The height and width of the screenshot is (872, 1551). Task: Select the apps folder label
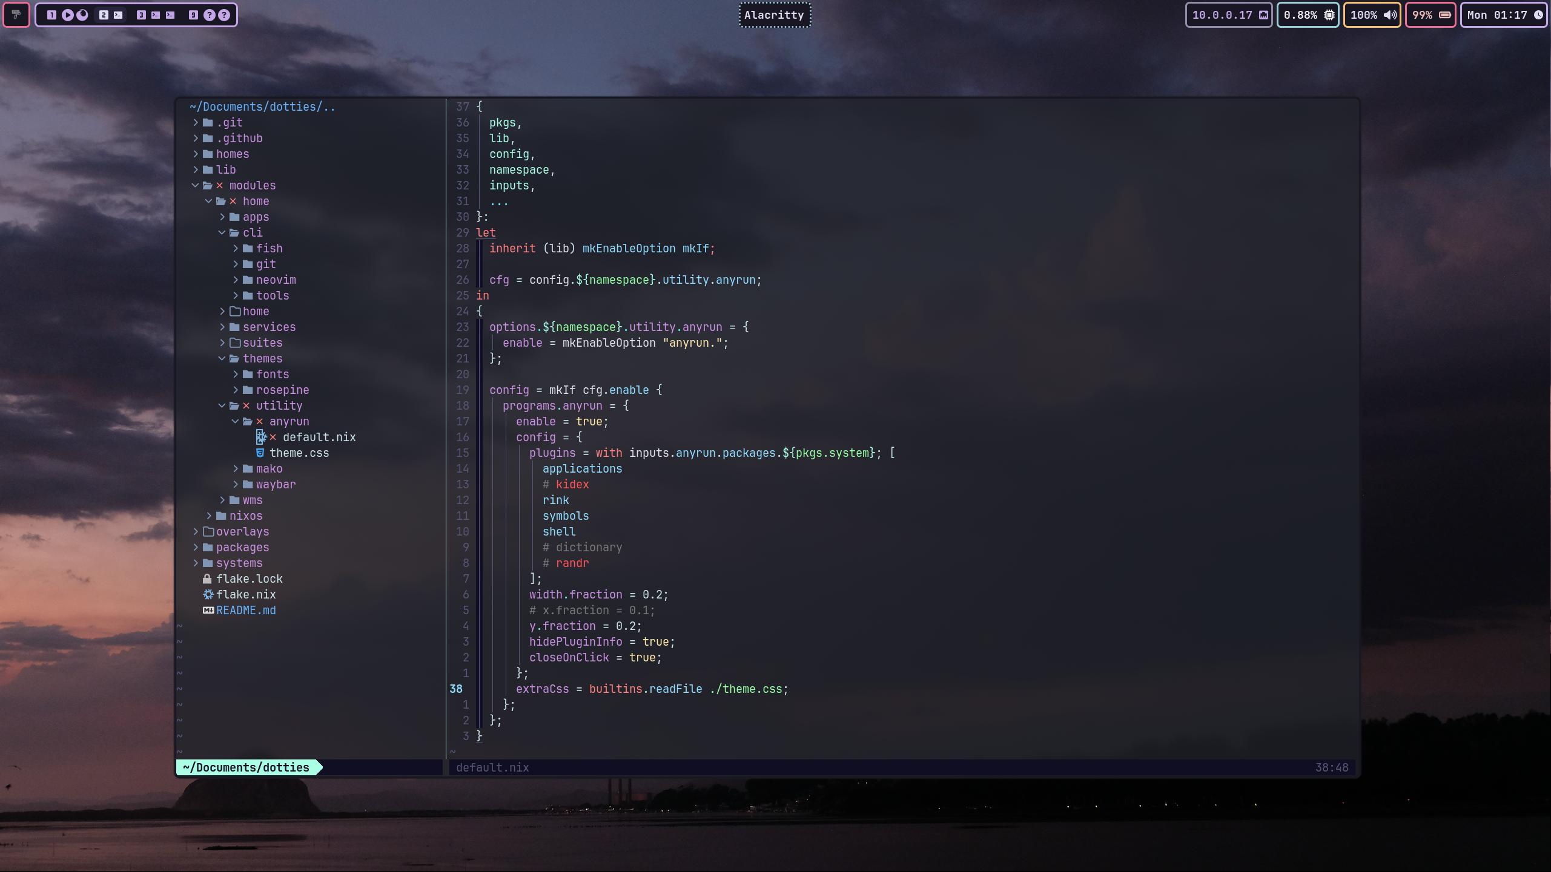(x=256, y=217)
